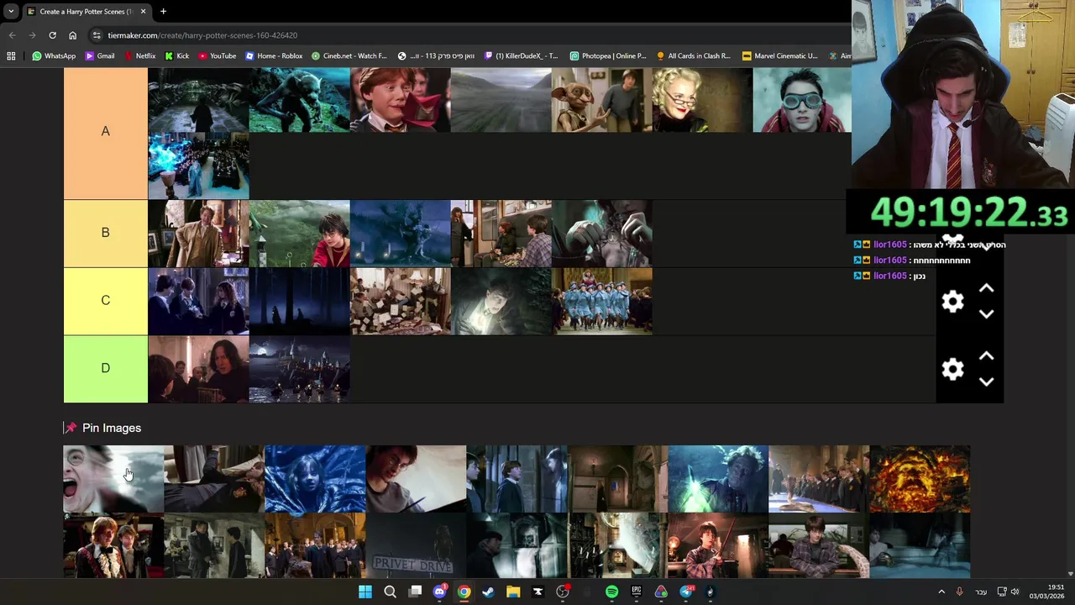Open the Gmail bookmark
The height and width of the screenshot is (605, 1075).
pos(100,56)
